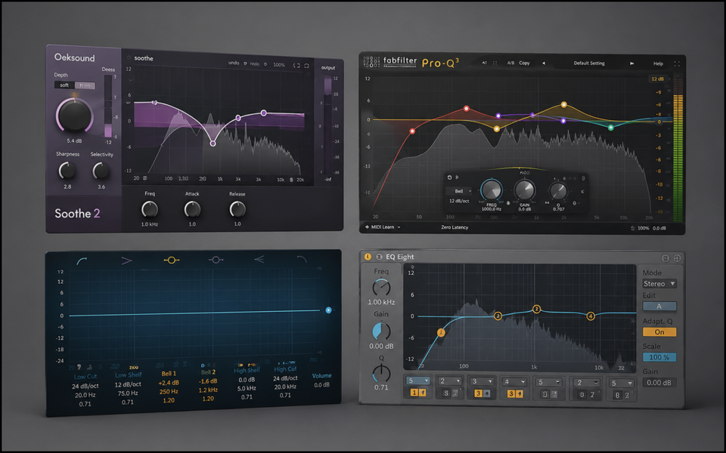Viewport: 726px width, 453px height.
Task: Click the Soothe 2 Depth knob
Action: pyautogui.click(x=74, y=116)
